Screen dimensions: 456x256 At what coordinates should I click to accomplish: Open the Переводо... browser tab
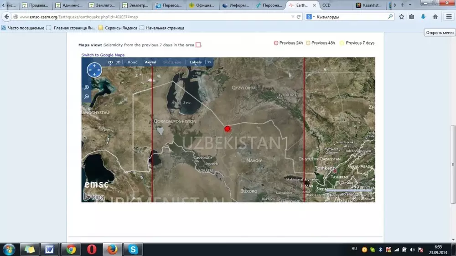pyautogui.click(x=170, y=5)
